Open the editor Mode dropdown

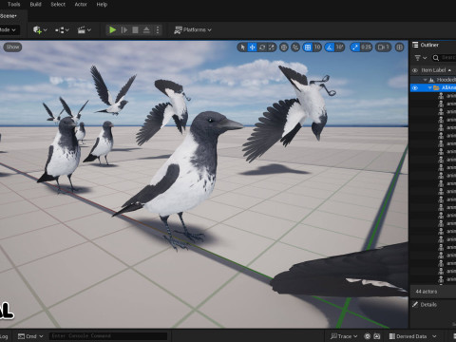9,29
